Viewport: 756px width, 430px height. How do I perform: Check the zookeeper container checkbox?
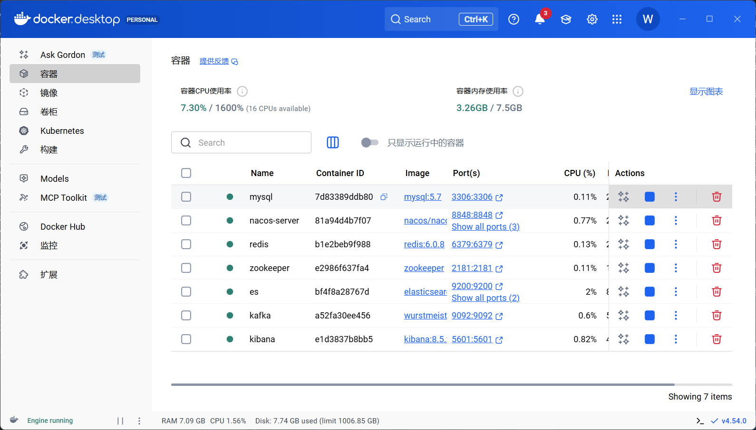point(186,268)
